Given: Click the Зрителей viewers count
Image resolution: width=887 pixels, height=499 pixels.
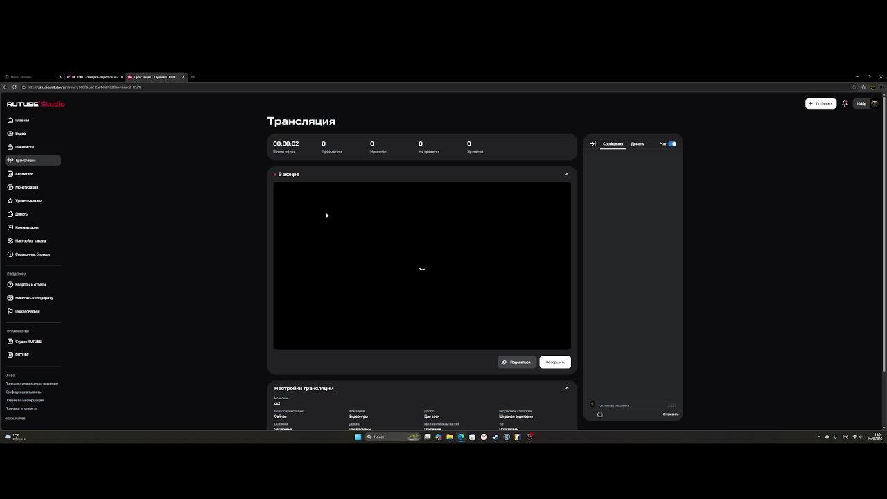Looking at the screenshot, I should click(475, 147).
